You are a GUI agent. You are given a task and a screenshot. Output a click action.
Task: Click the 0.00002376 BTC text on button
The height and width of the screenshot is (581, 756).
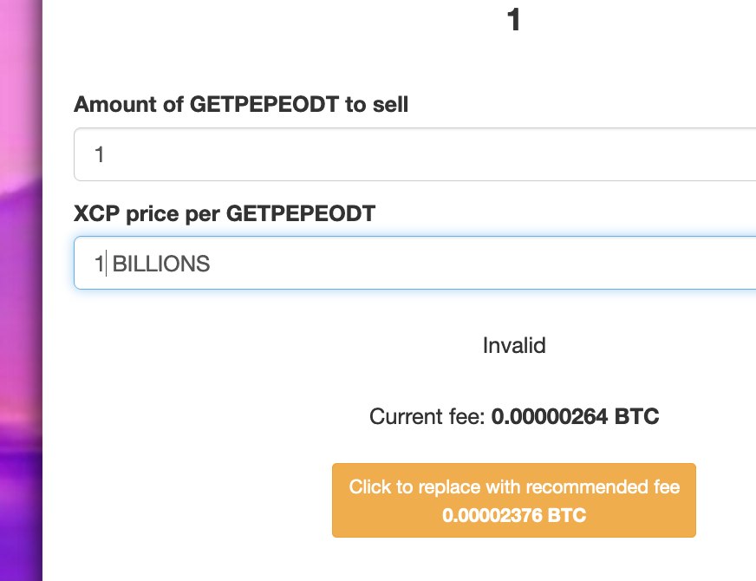514,515
